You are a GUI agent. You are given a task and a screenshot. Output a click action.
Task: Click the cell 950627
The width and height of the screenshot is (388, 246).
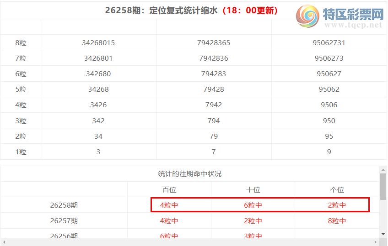click(x=329, y=74)
